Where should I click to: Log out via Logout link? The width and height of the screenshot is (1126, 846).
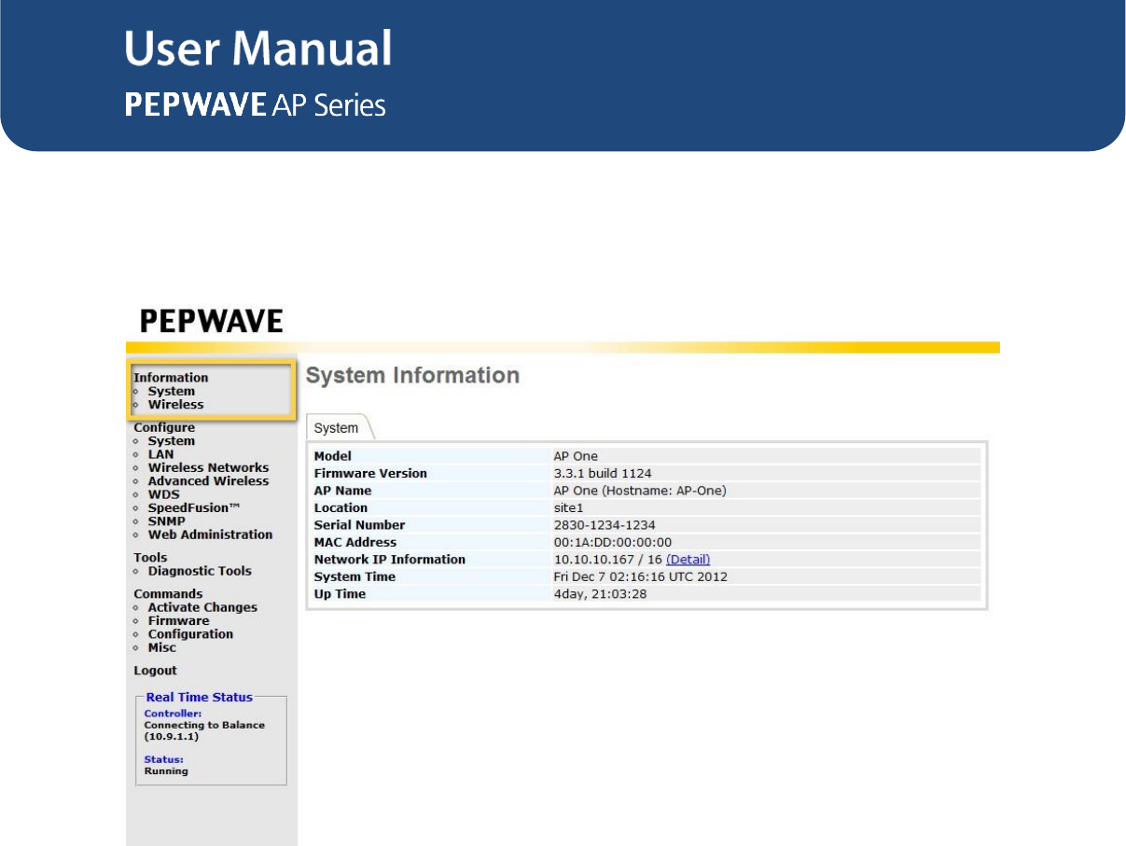[155, 671]
